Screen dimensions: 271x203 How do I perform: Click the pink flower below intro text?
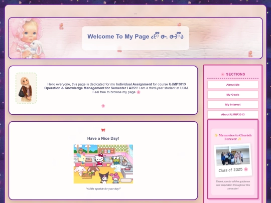coord(103,106)
